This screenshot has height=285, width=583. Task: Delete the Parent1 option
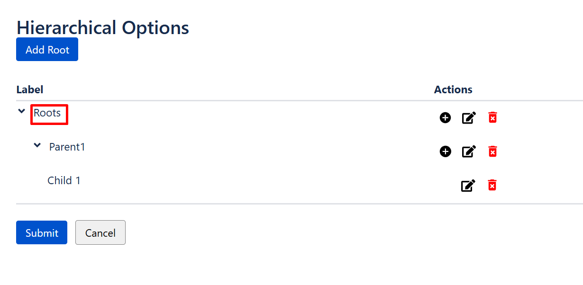(x=492, y=151)
